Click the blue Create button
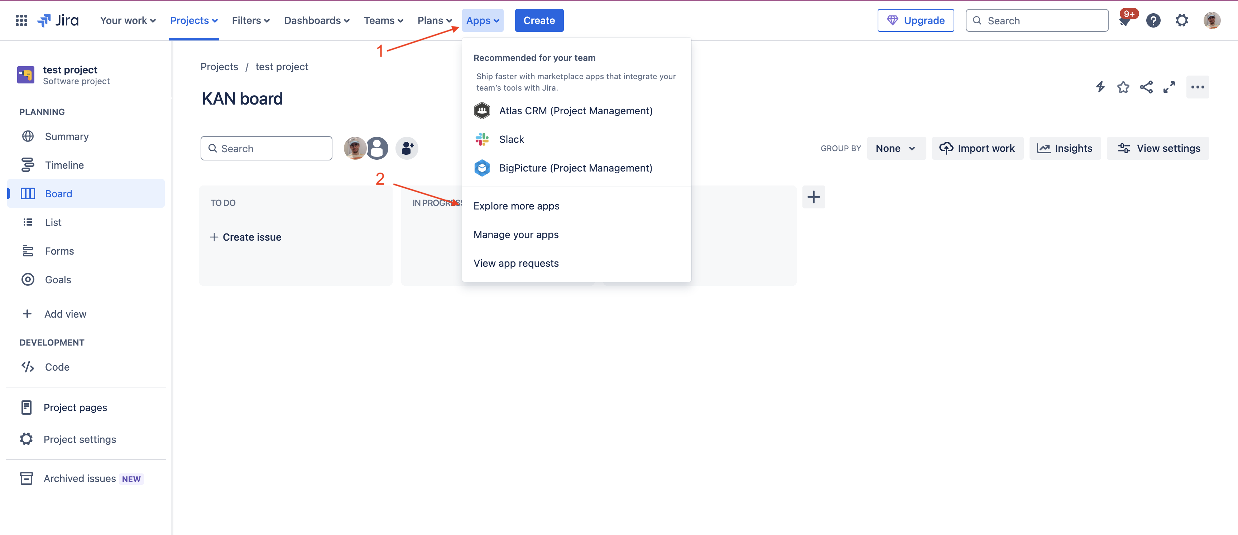1238x535 pixels. tap(539, 21)
